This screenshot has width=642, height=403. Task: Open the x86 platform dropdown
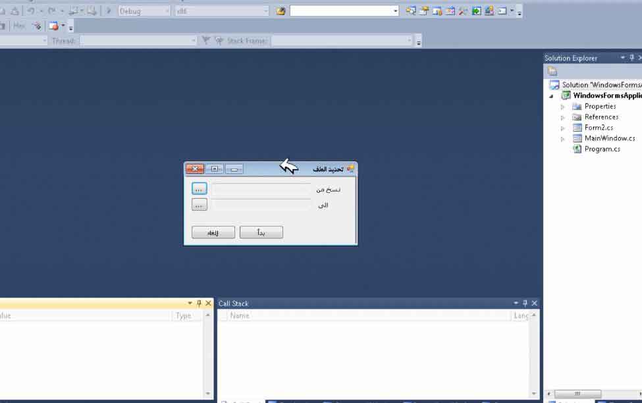coord(222,11)
